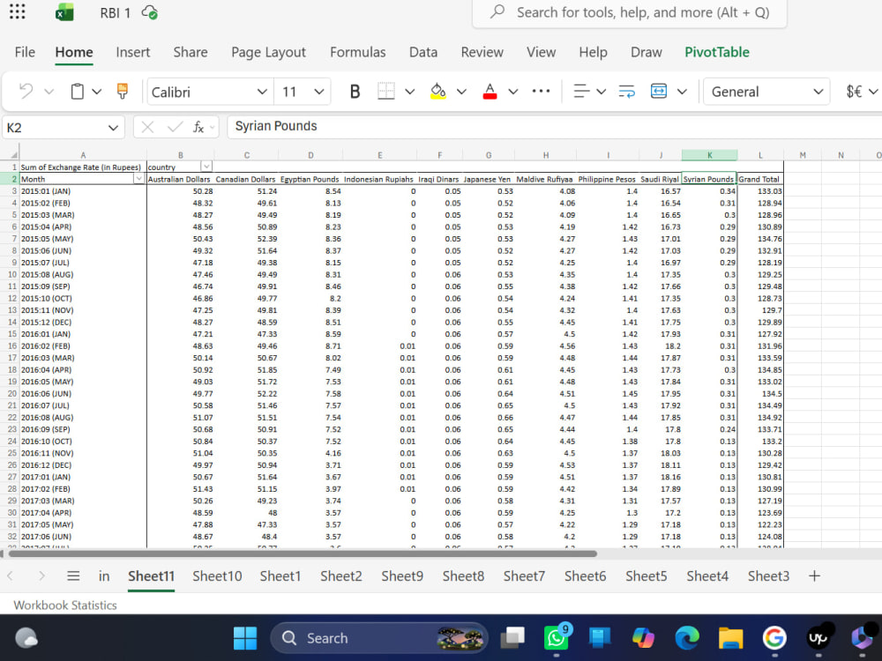Open the PivotTable tab
Screen dimensions: 882x661
716,52
